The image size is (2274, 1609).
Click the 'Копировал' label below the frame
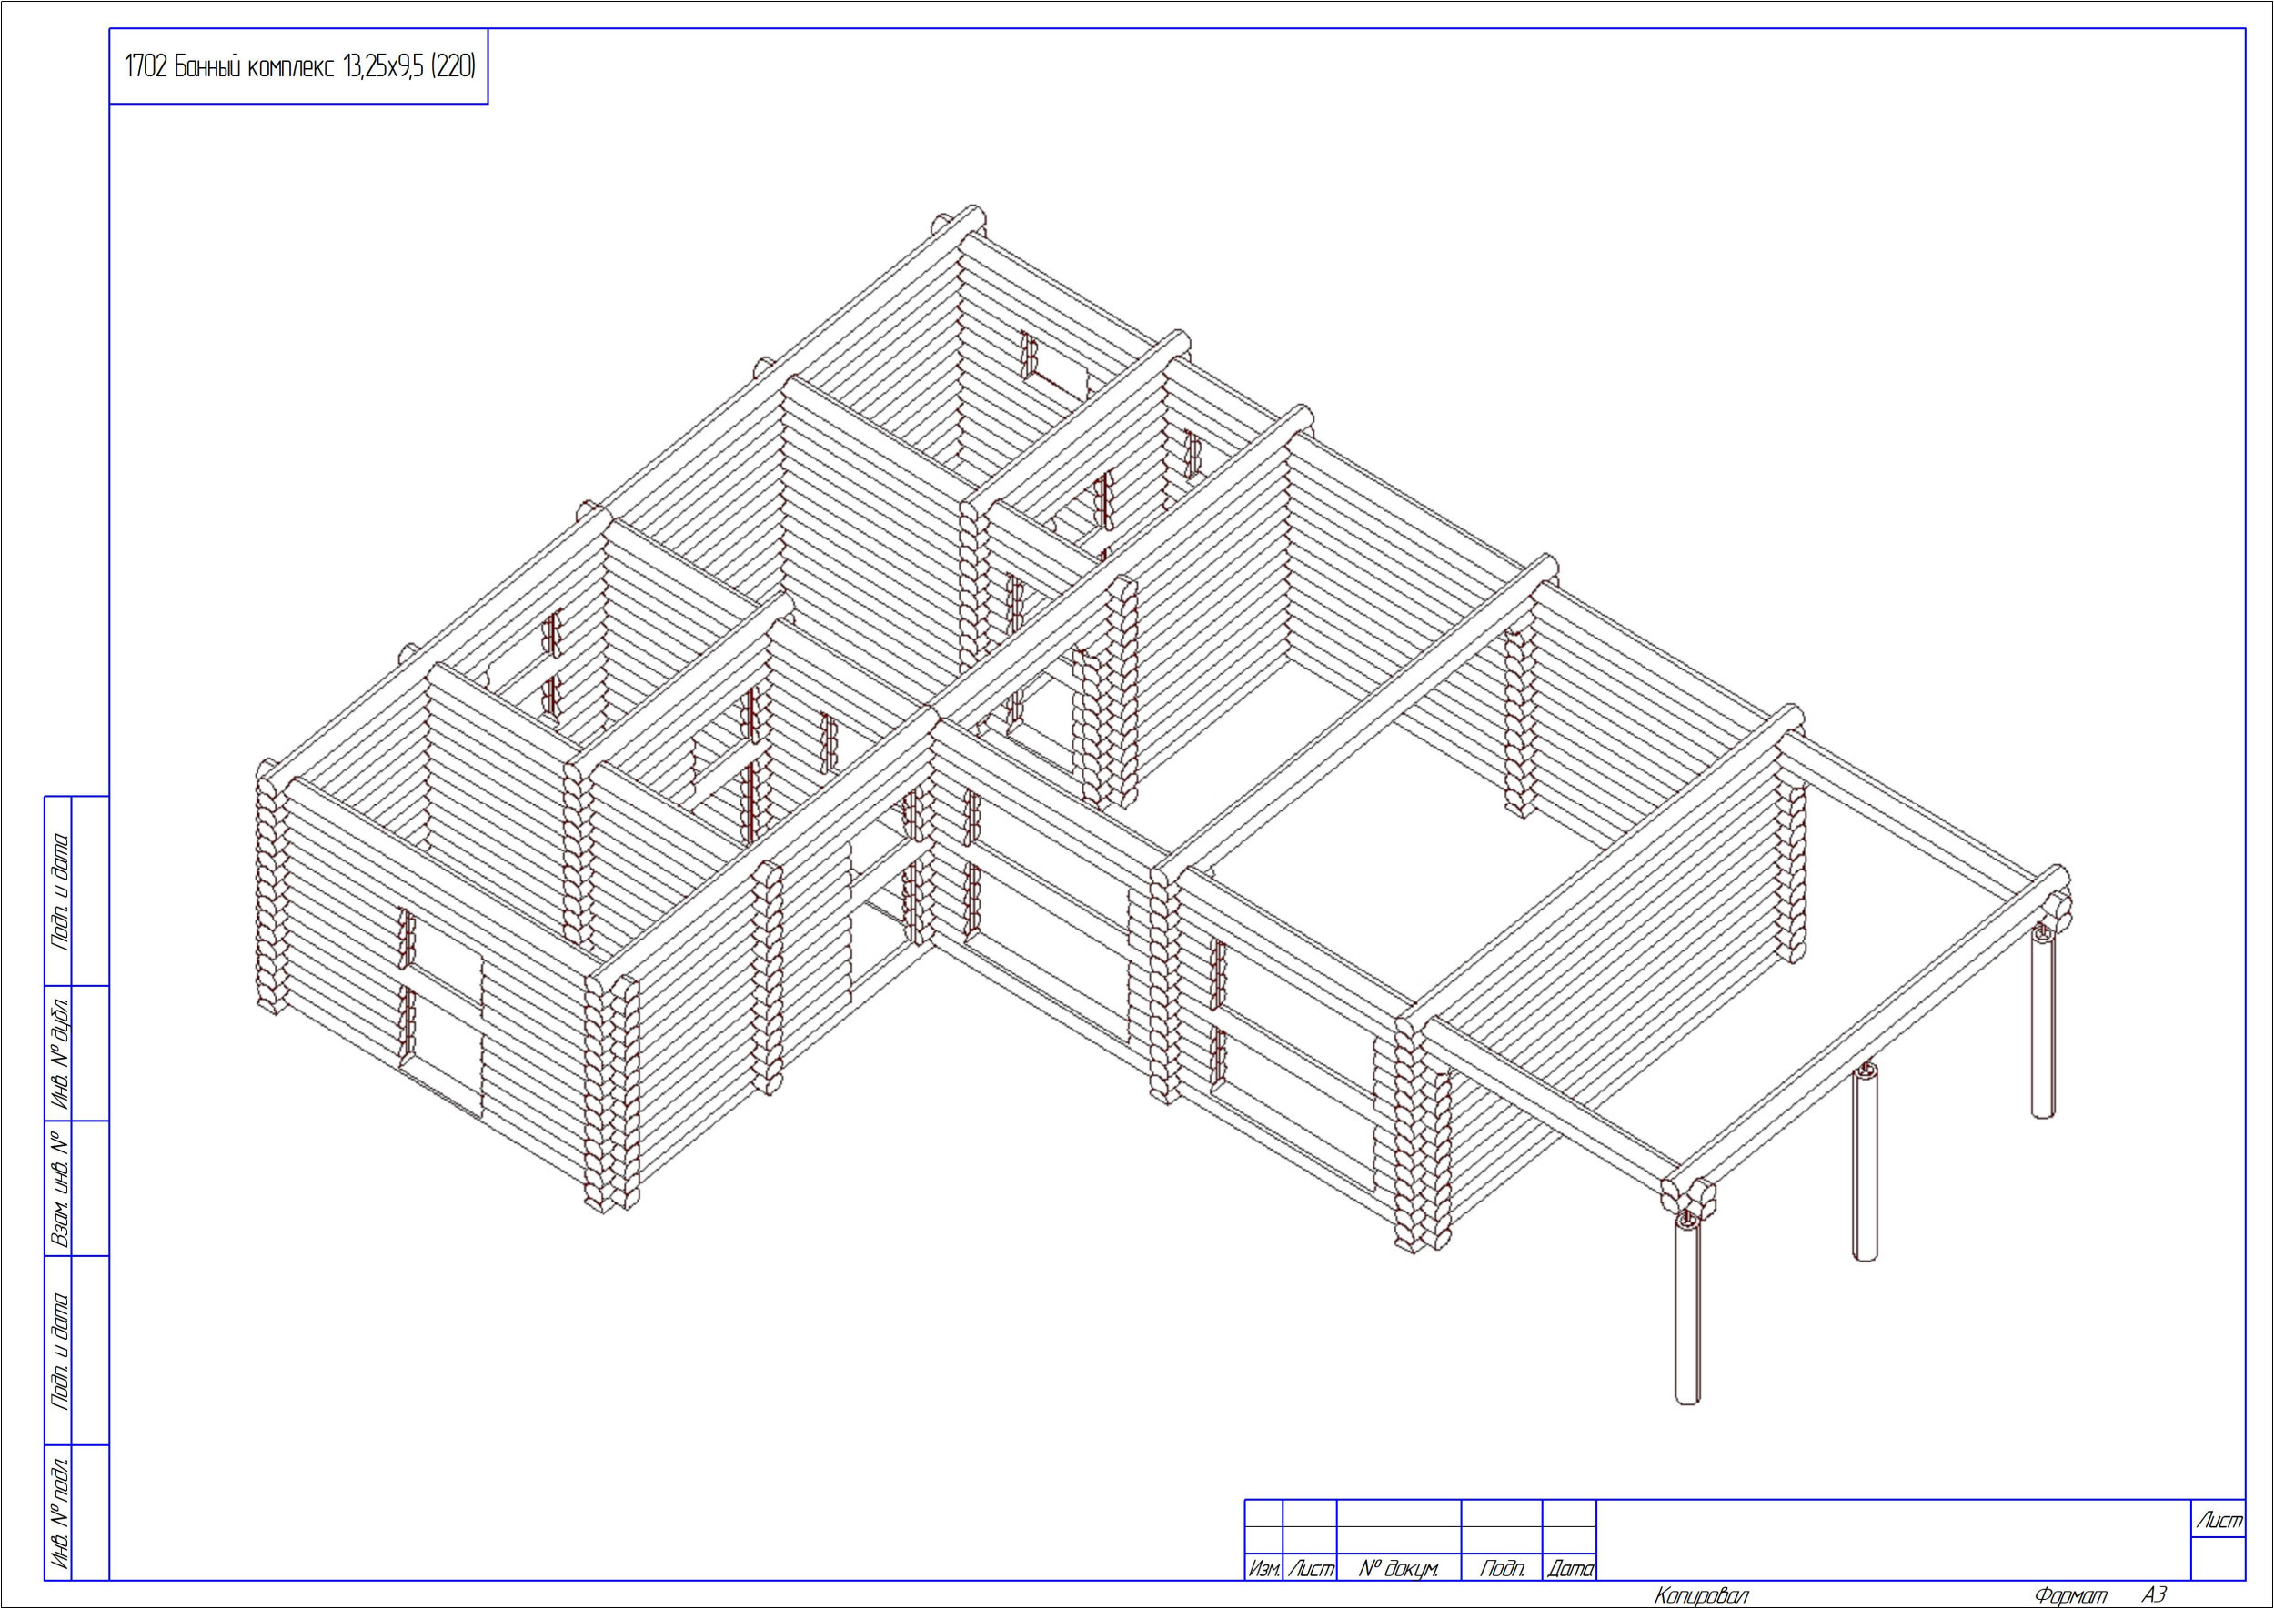1700,1596
